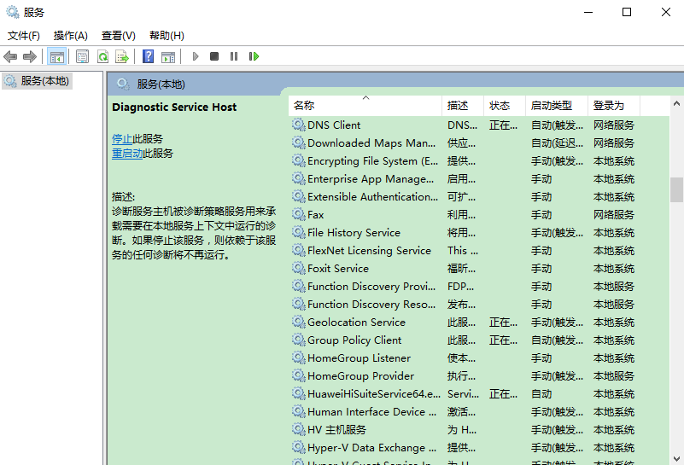Click the Back arrow in the toolbar
The image size is (684, 465).
(10, 56)
